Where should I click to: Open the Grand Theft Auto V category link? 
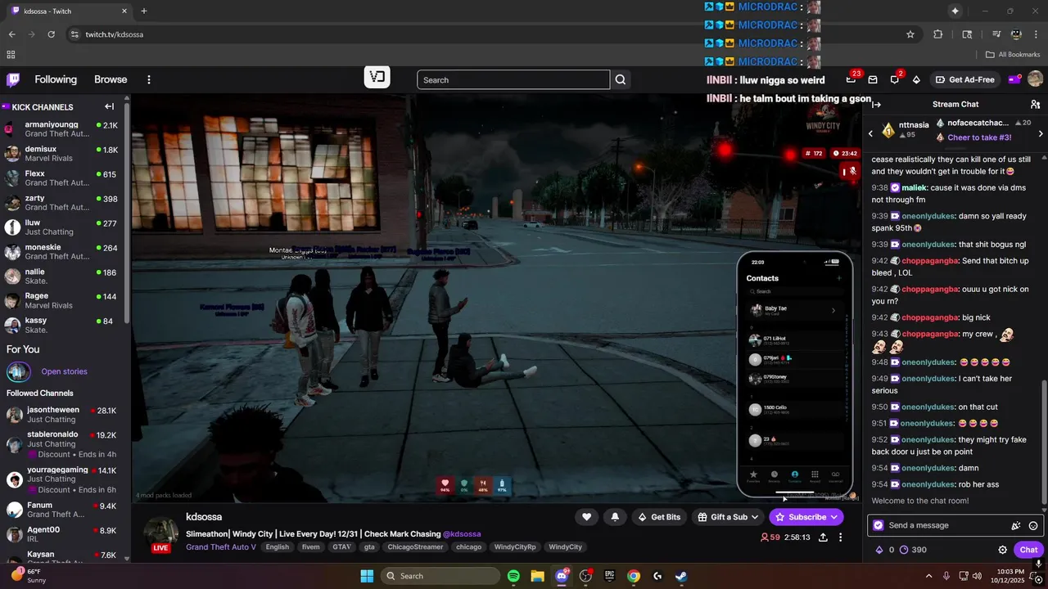pos(221,546)
